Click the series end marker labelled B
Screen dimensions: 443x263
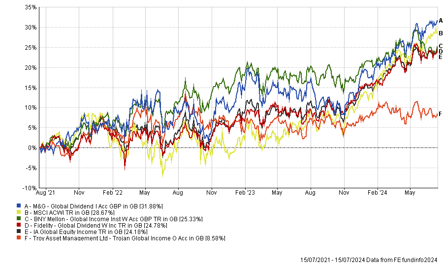(x=441, y=33)
